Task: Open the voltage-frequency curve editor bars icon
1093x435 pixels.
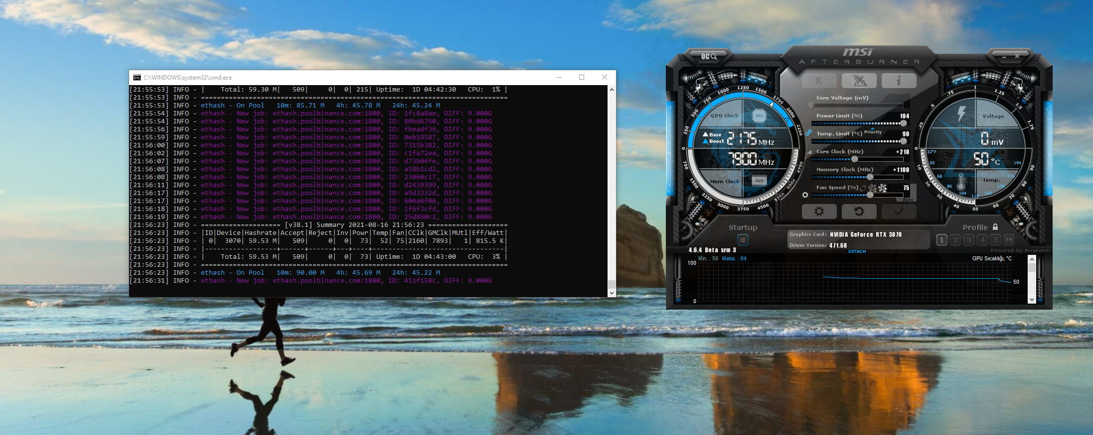Action: [809, 152]
